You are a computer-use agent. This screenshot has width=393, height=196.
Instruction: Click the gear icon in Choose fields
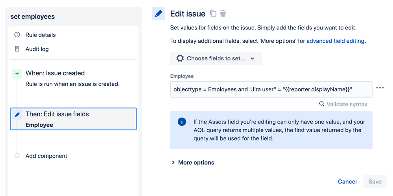[180, 58]
